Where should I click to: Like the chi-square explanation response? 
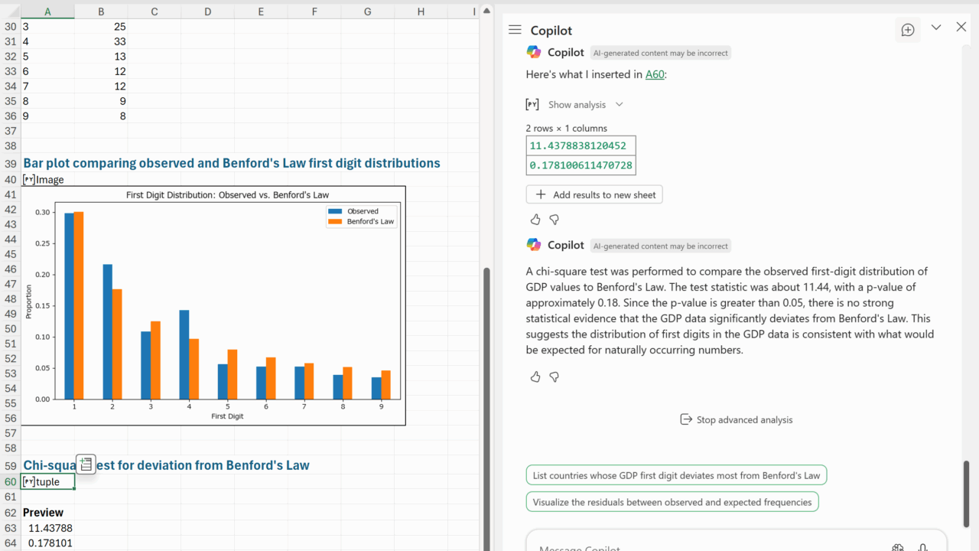click(x=535, y=377)
